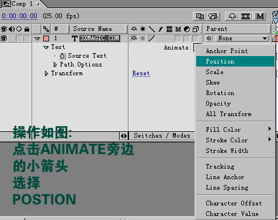Choose All Transform from Animate menu
This screenshot has width=278, height=220.
coord(235,114)
